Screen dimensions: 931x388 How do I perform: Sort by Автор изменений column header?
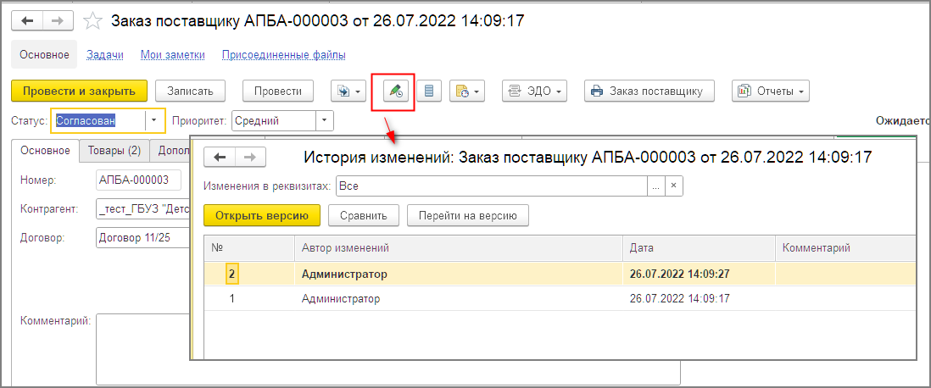[x=459, y=248]
